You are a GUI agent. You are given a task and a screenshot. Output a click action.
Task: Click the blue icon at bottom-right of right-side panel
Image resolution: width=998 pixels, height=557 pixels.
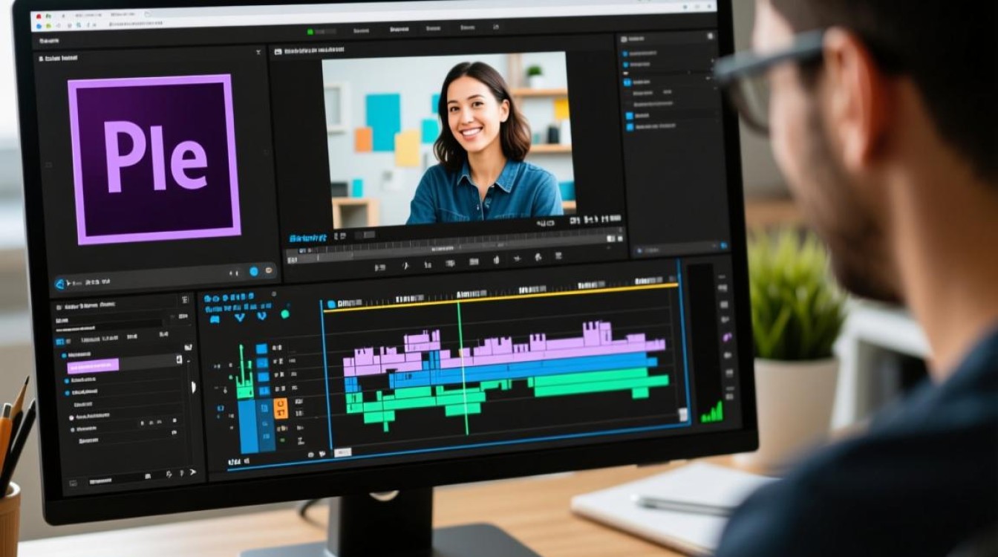725,246
